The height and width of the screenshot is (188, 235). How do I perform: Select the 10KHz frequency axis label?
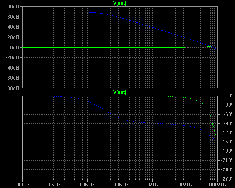pos(87,184)
